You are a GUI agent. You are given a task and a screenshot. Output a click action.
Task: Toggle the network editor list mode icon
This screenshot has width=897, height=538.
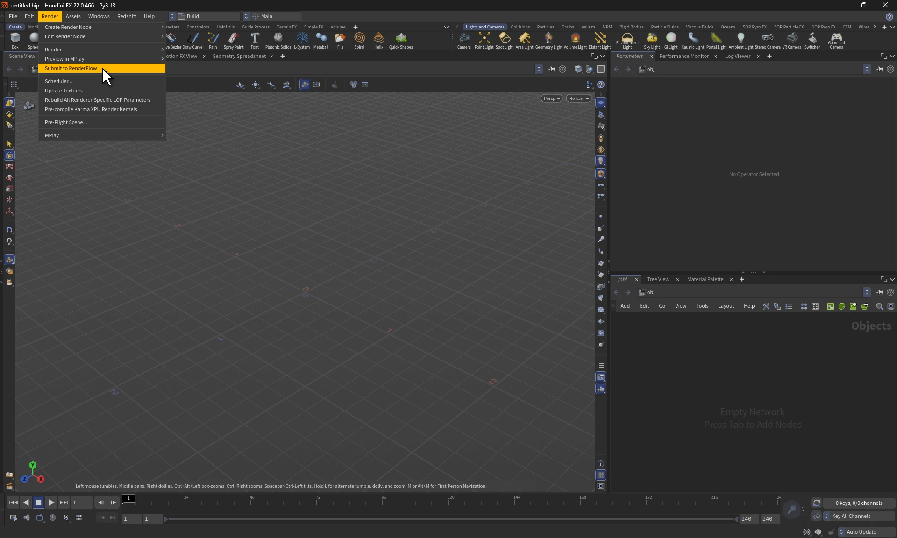[x=789, y=306]
